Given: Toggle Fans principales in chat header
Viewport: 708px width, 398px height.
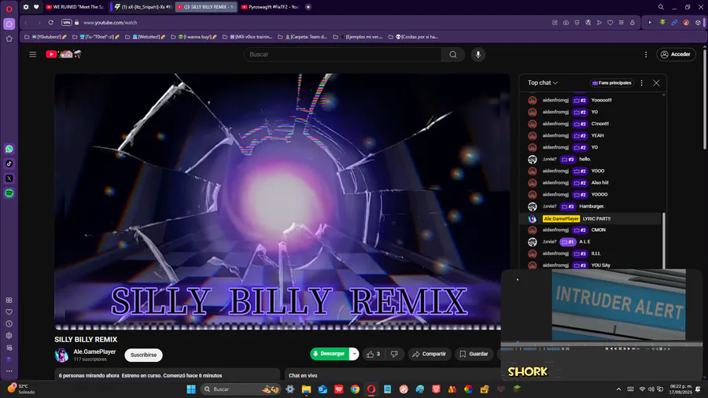Looking at the screenshot, I should pos(611,83).
